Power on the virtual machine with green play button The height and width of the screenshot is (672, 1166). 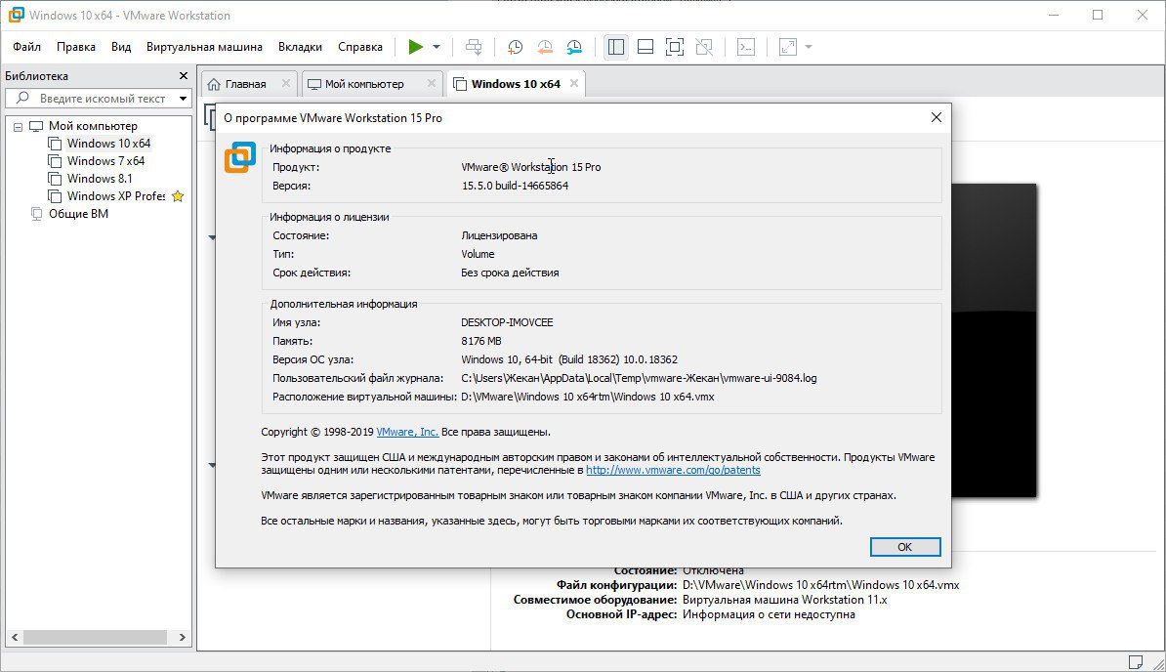tap(416, 47)
